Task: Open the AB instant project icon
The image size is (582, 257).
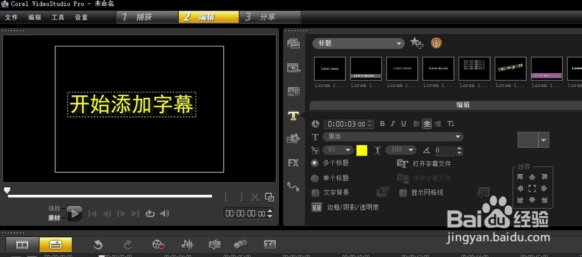Action: 293,91
